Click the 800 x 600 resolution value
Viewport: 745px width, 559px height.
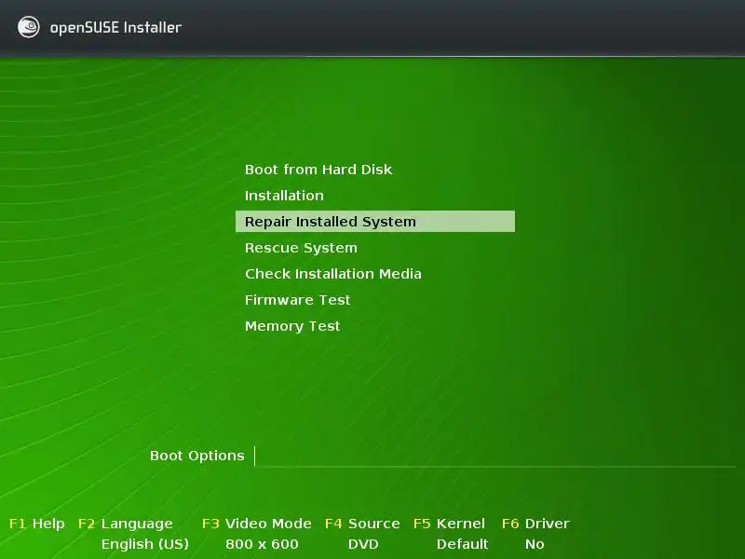coord(262,544)
